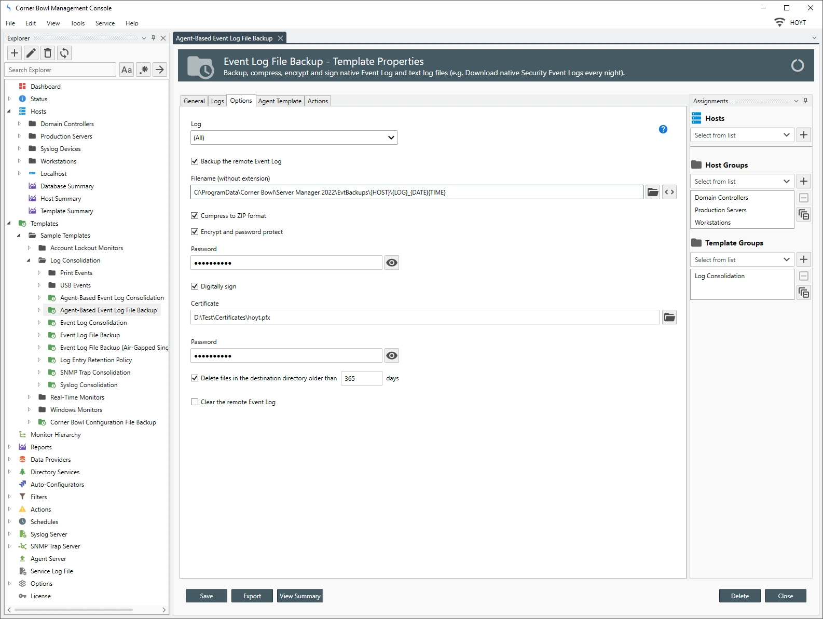Browse for certificate file with folder icon
823x619 pixels.
pos(669,318)
